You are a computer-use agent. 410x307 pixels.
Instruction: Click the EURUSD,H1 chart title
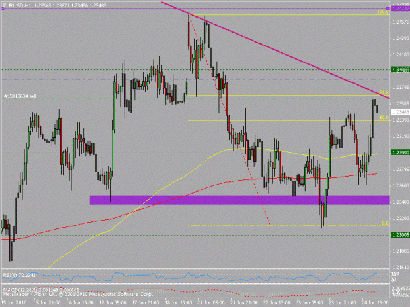click(x=17, y=5)
